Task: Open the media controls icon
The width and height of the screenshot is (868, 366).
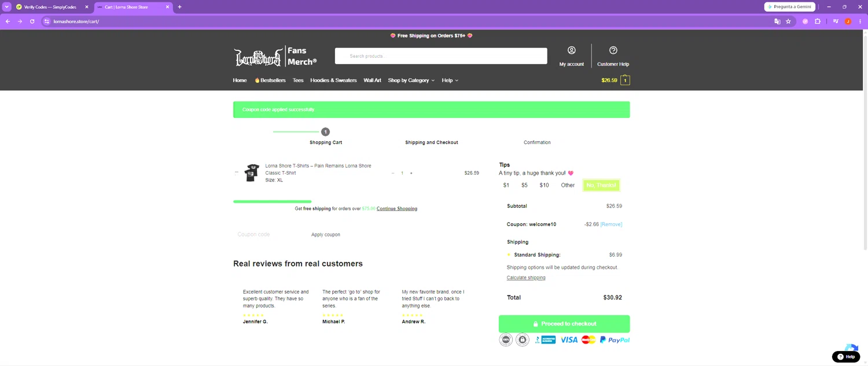Action: [836, 21]
